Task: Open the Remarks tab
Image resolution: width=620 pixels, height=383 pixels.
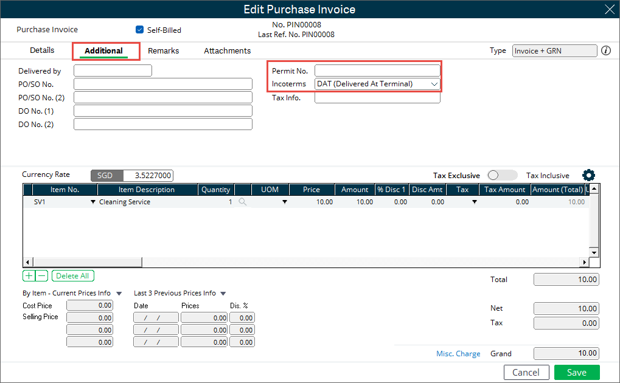Action: click(163, 51)
